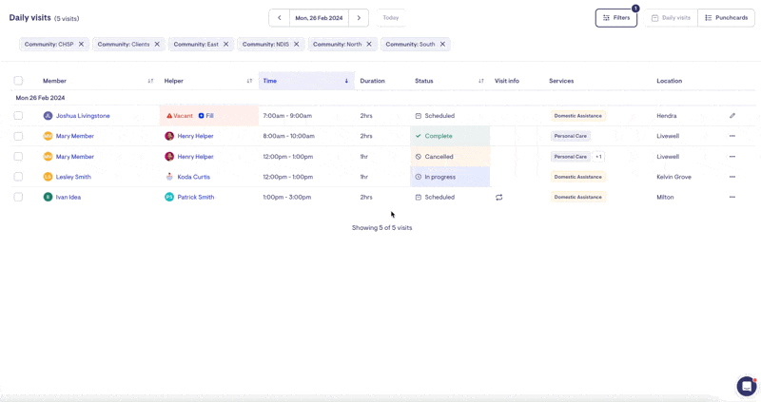Image resolution: width=761 pixels, height=402 pixels.
Task: Open Lesley Smith member profile
Action: pos(73,177)
